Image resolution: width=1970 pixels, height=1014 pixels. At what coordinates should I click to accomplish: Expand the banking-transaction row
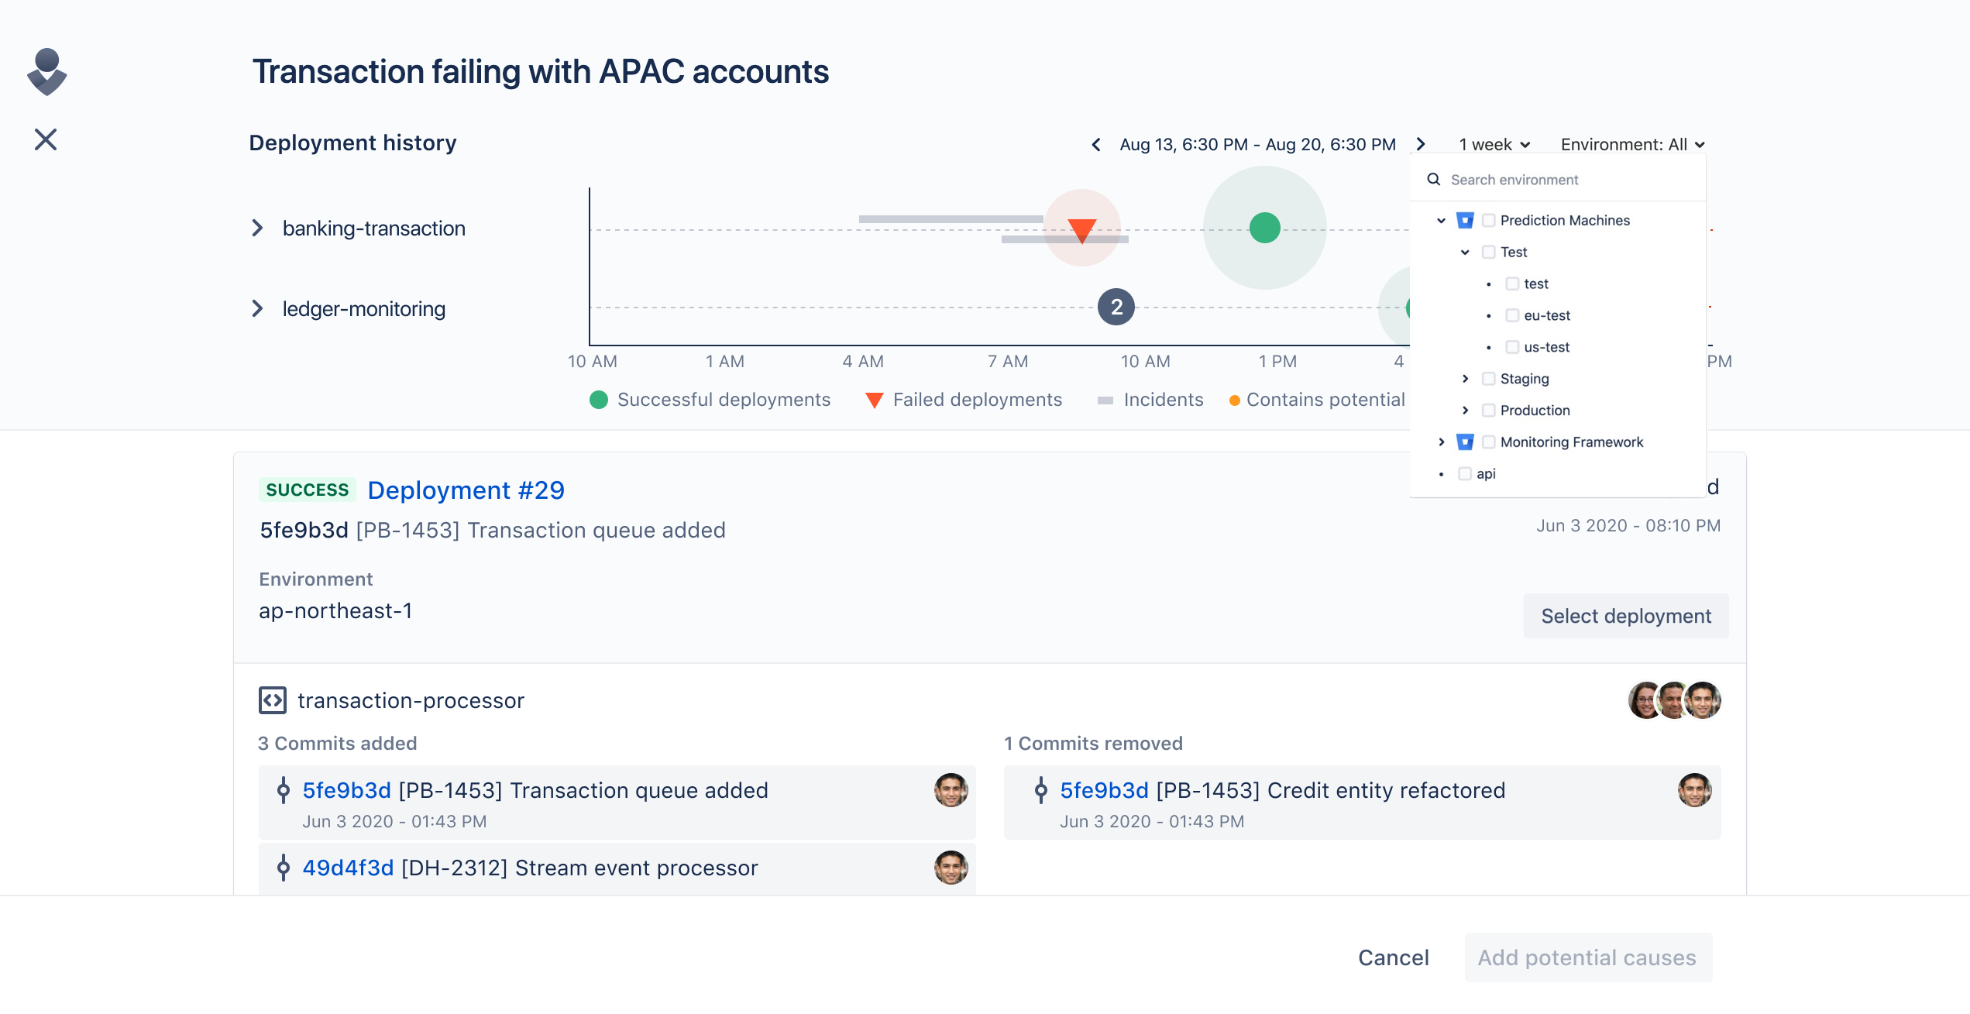[x=258, y=228]
